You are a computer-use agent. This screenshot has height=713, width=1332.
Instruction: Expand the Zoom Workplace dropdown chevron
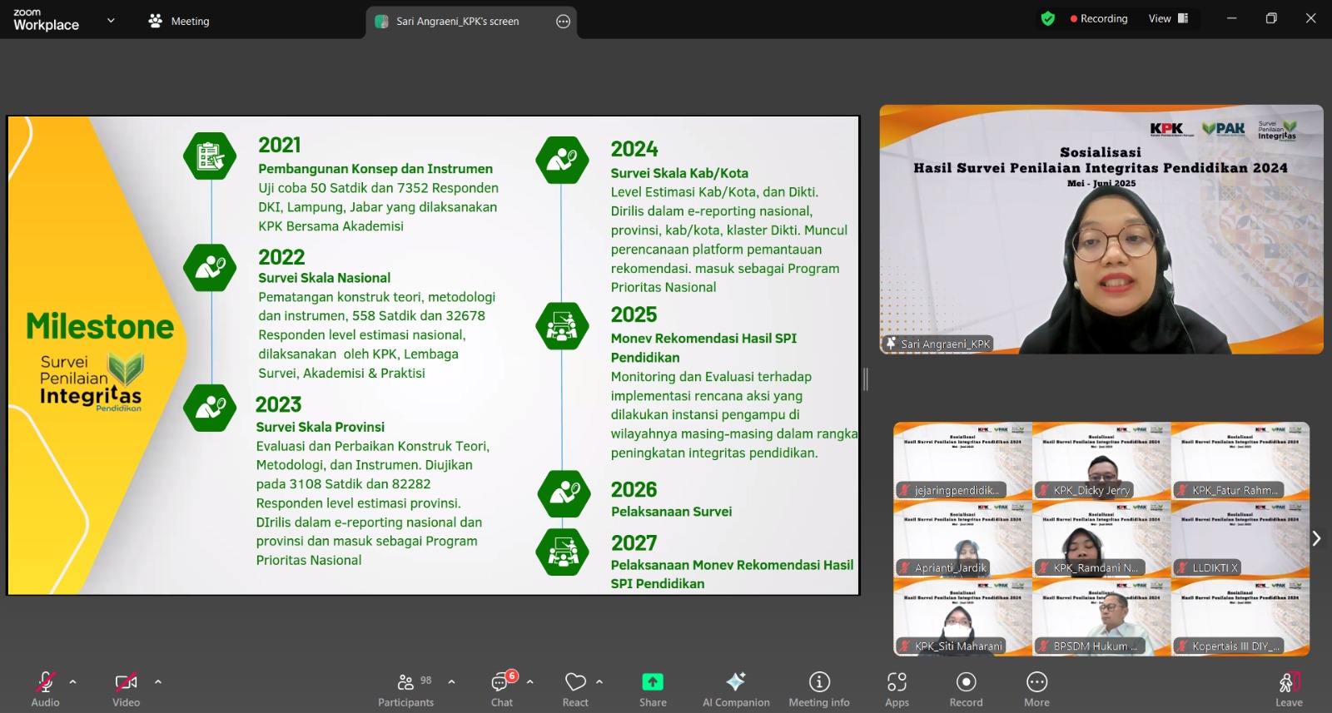click(x=111, y=21)
